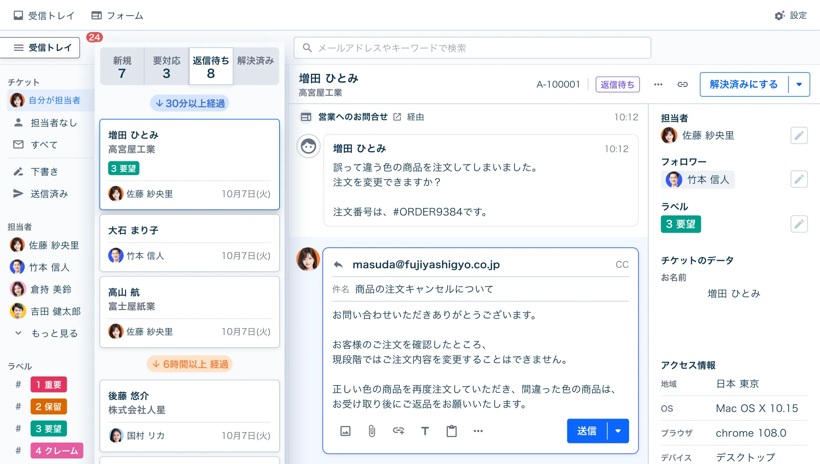The width and height of the screenshot is (820, 464).
Task: Copy ticket link via chain icon
Action: (682, 84)
